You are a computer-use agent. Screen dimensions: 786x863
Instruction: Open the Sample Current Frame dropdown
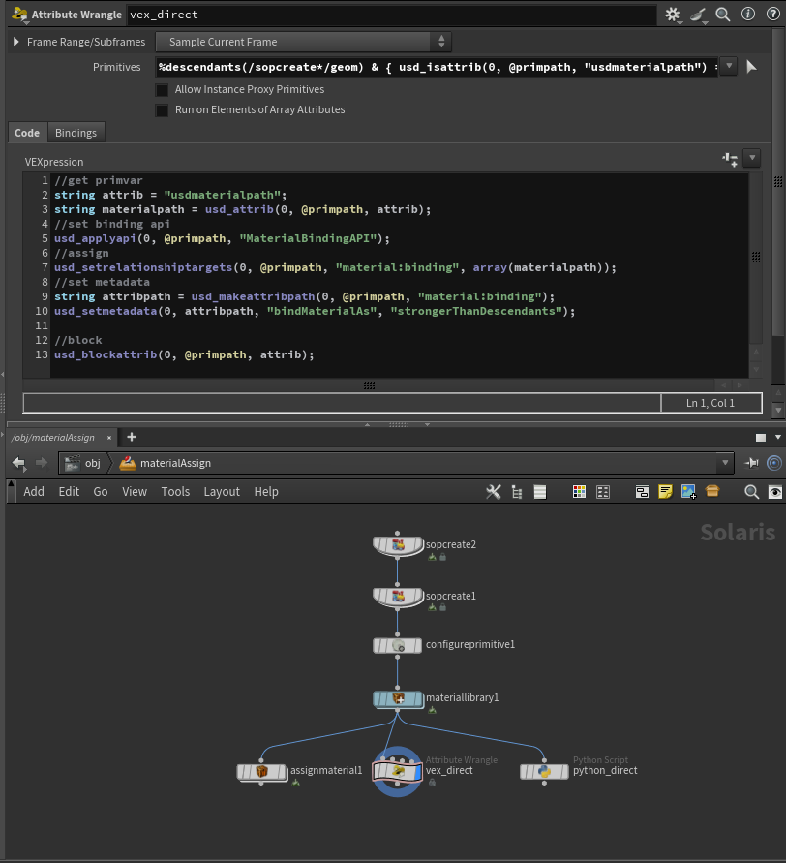[303, 42]
